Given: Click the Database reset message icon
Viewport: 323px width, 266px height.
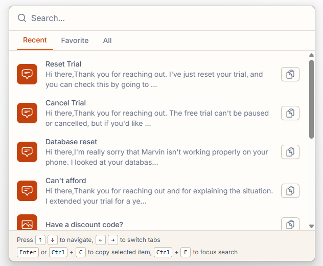Looking at the screenshot, I should [27, 152].
